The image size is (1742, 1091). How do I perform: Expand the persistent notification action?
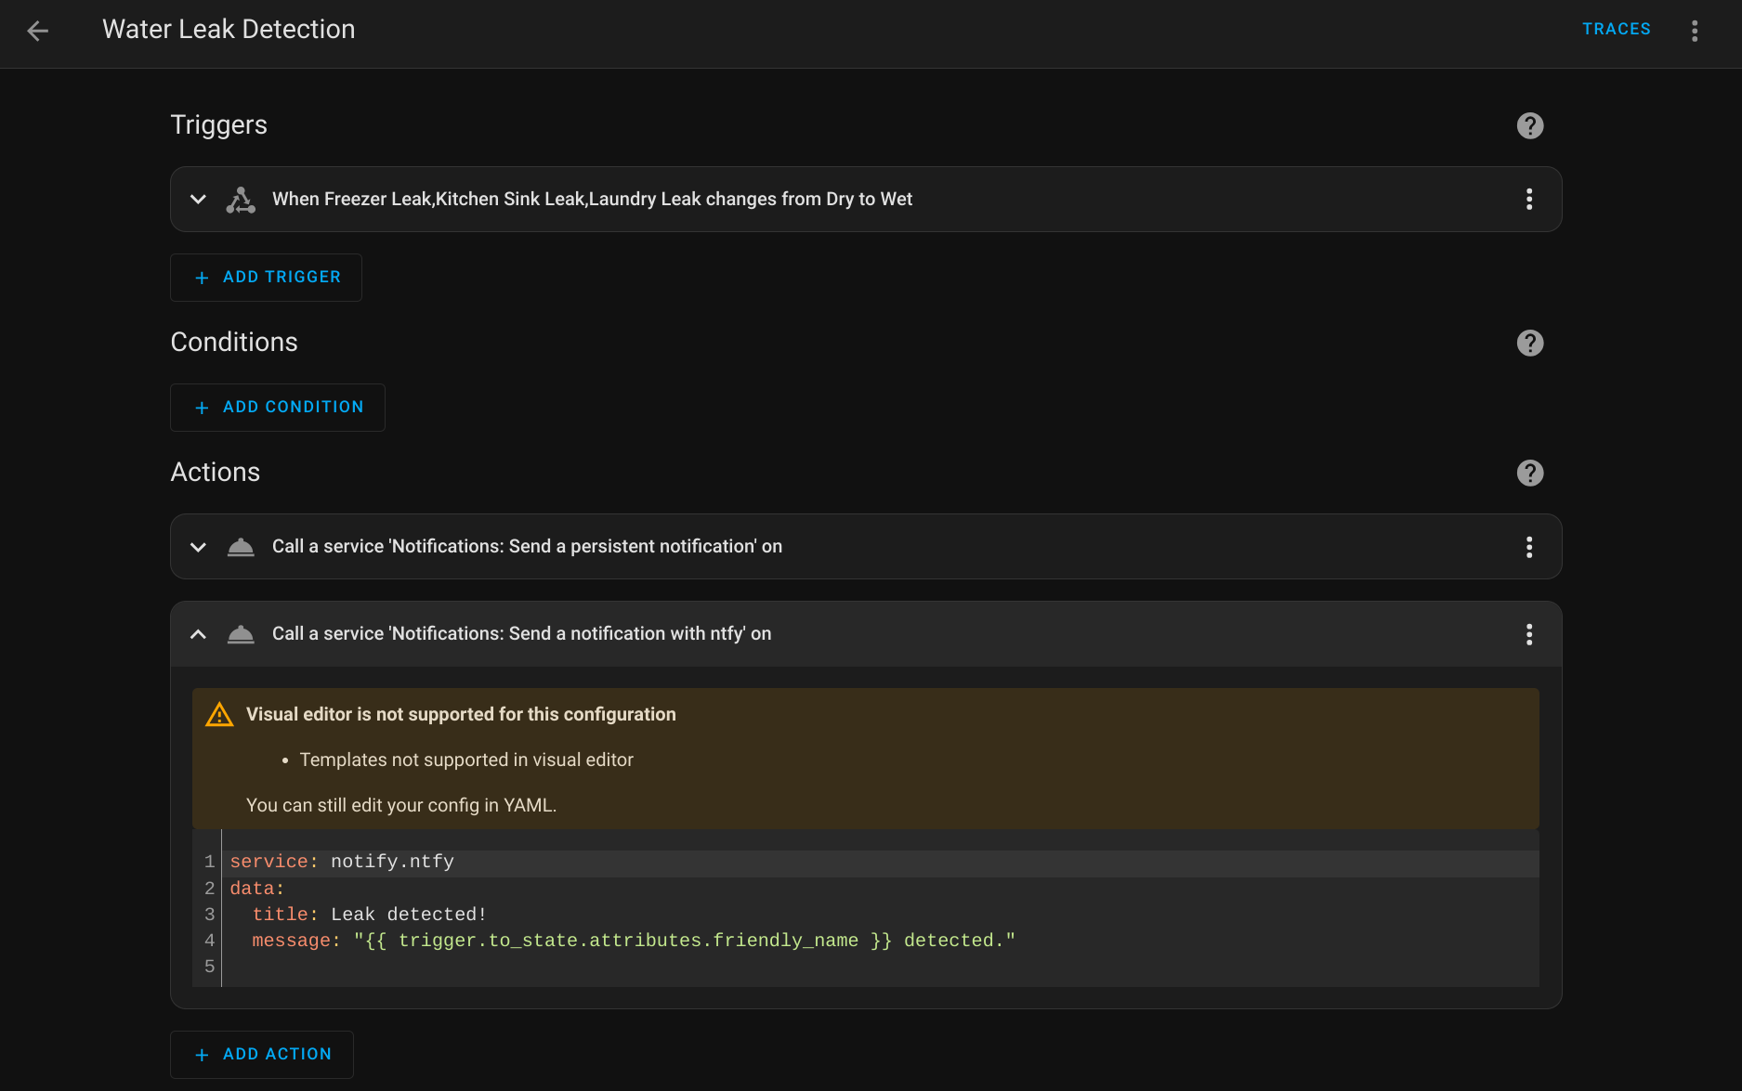(198, 547)
